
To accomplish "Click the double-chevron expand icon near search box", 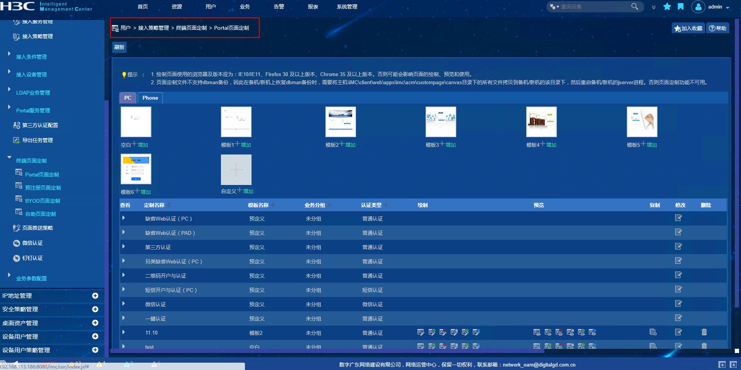I will [x=654, y=7].
